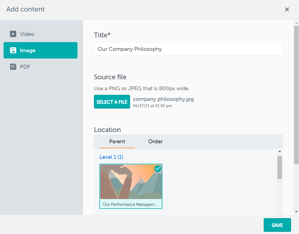The width and height of the screenshot is (299, 234).
Task: Click the Video play icon in sidebar
Action: [13, 34]
